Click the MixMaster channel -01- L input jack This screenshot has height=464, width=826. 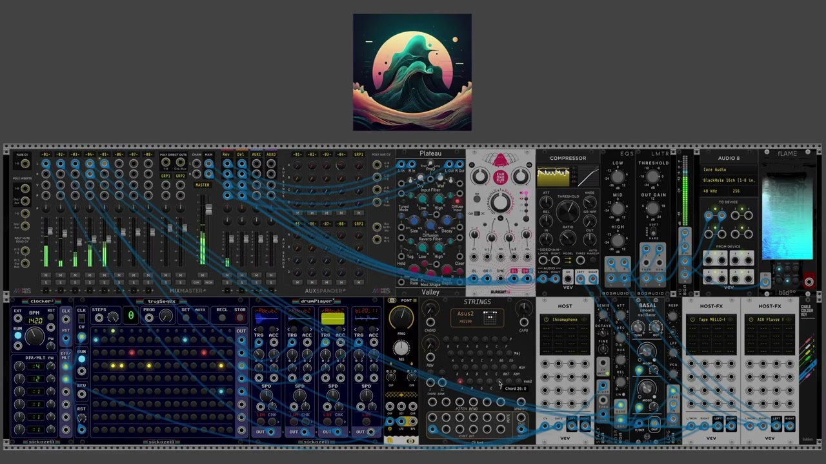tap(46, 163)
